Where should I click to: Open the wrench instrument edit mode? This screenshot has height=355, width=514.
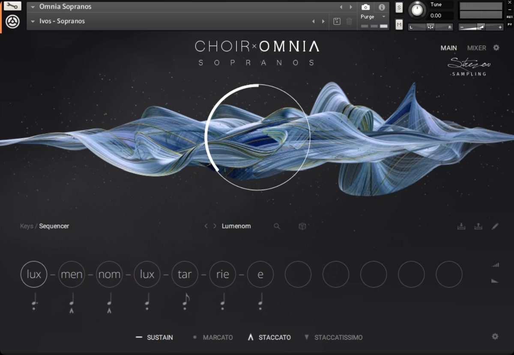point(12,6)
